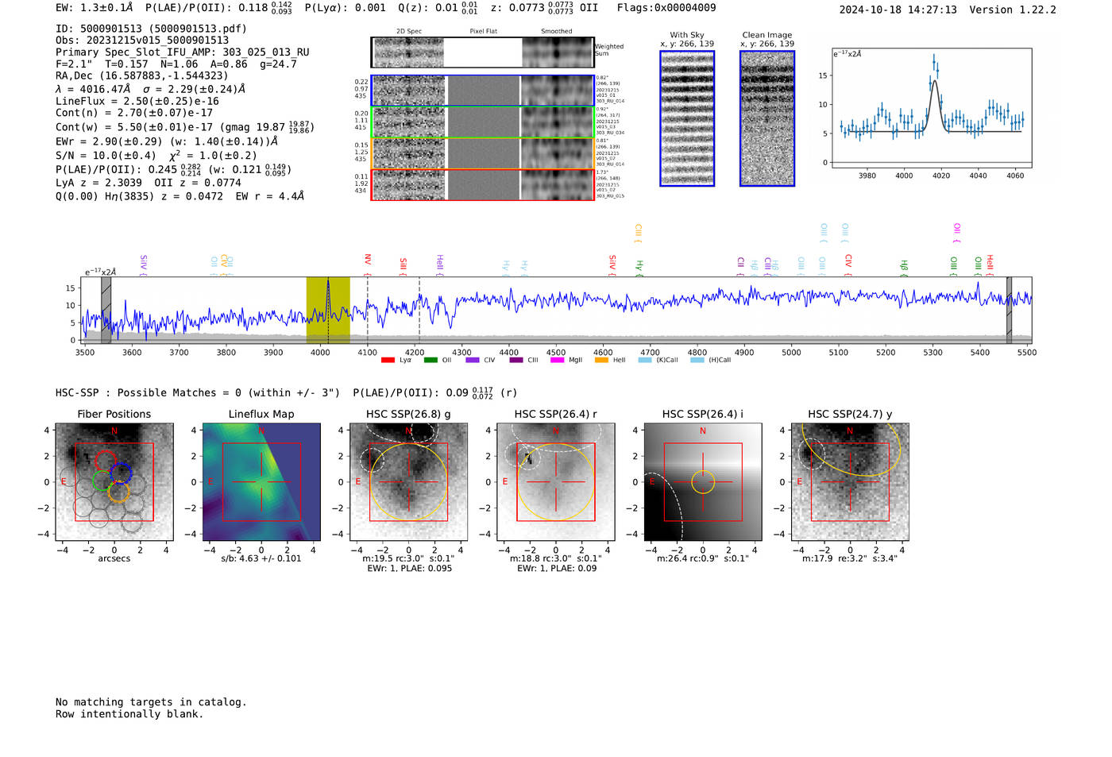Screen dimensions: 1112x757
Task: Open the HSC SSP(26.8) g cutout
Action: 409,482
